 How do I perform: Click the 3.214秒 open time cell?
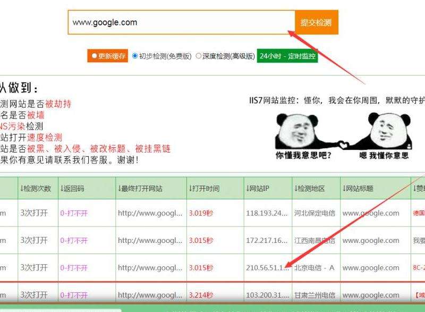[x=201, y=295]
